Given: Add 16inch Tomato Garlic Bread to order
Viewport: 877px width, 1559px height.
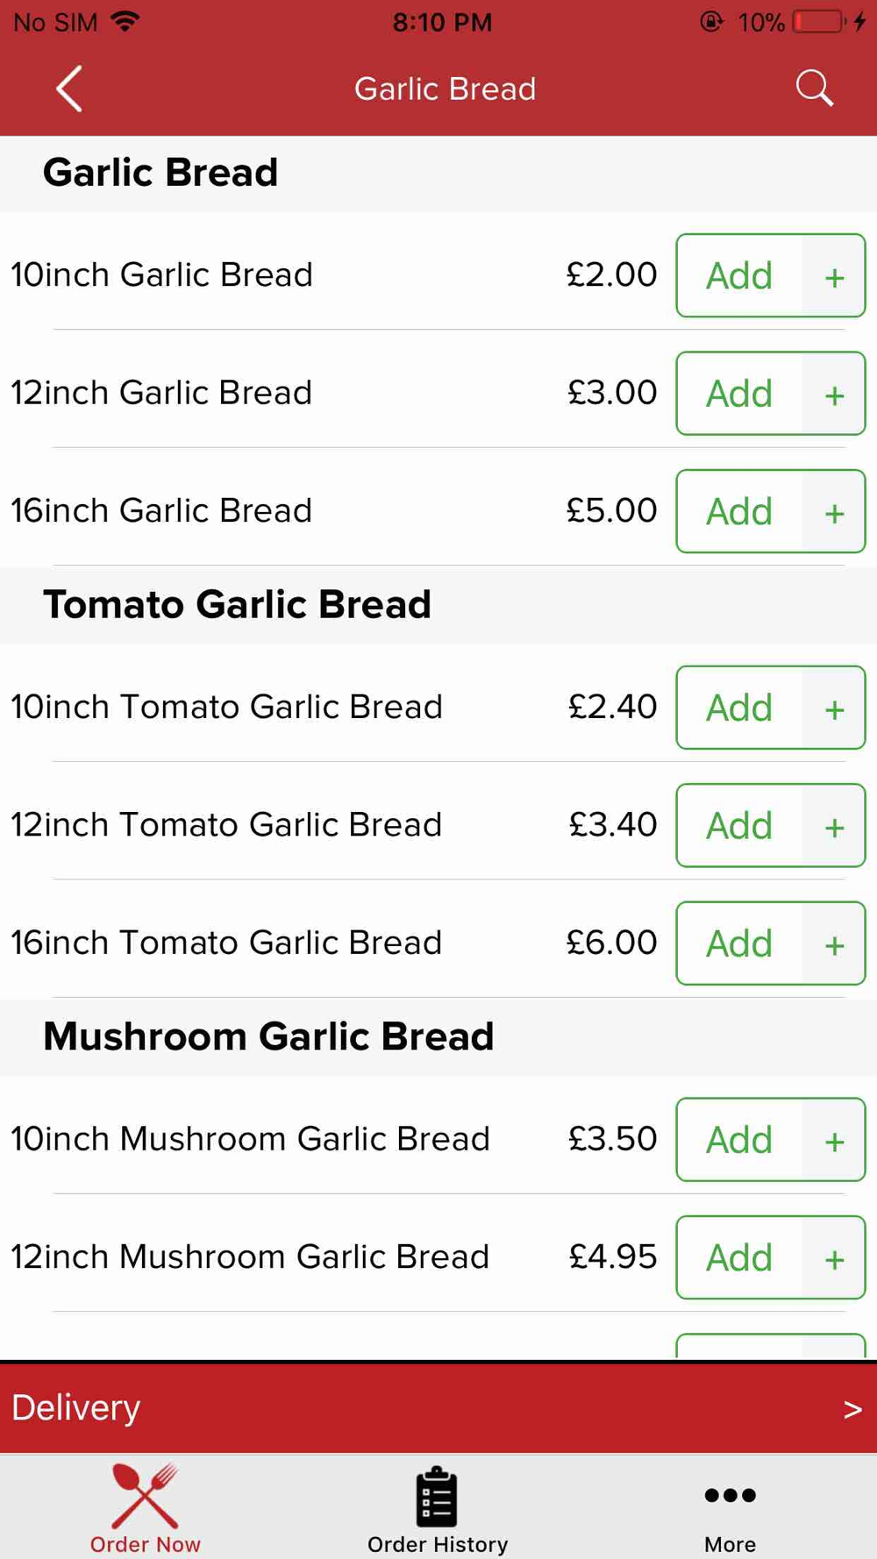Looking at the screenshot, I should (739, 943).
